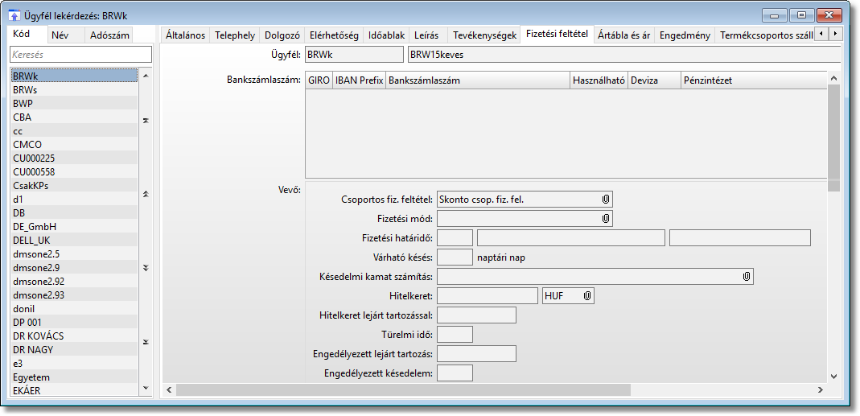Image resolution: width=860 pixels, height=416 pixels.
Task: Open the Tevékenységek tab
Action: click(484, 35)
